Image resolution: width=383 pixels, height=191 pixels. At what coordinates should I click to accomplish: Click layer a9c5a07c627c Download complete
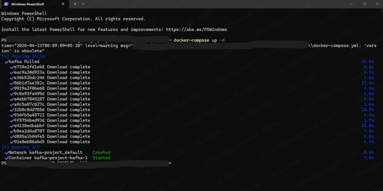pyautogui.click(x=52, y=104)
